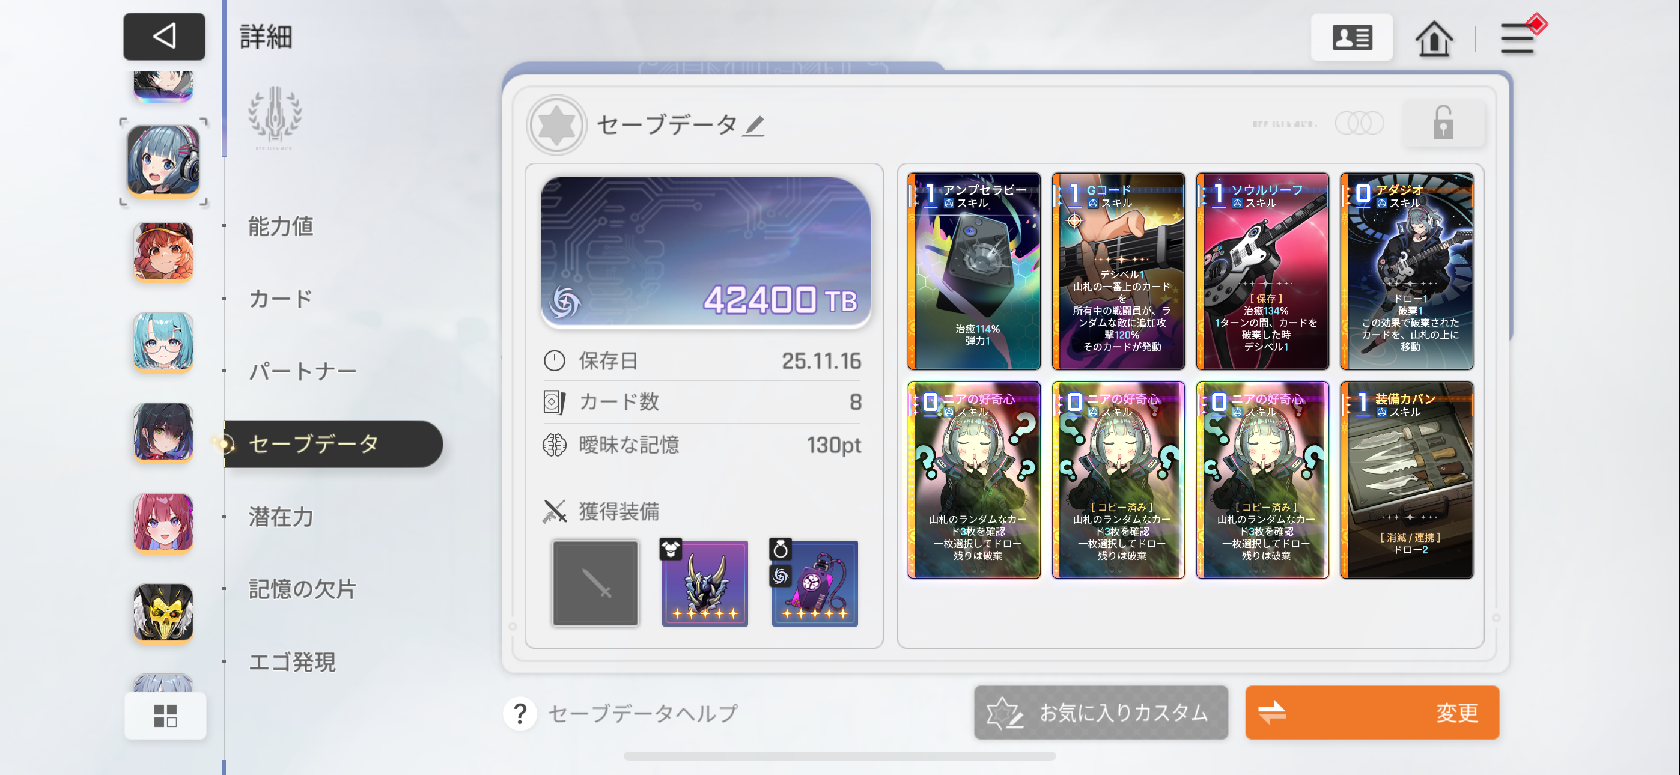
Task: Select the orange-haired character portrait
Action: (x=163, y=252)
